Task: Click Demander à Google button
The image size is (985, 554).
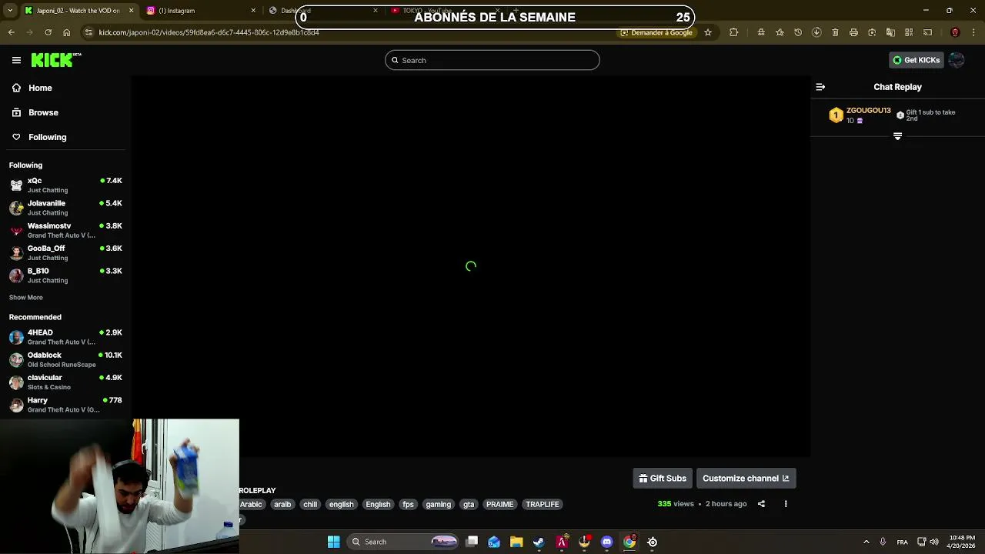Action: pyautogui.click(x=656, y=32)
